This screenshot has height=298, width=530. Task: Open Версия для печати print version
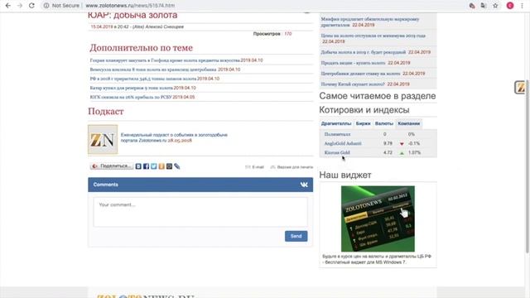pyautogui.click(x=291, y=167)
